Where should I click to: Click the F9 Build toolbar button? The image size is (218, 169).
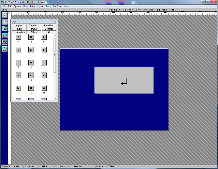tap(5, 42)
